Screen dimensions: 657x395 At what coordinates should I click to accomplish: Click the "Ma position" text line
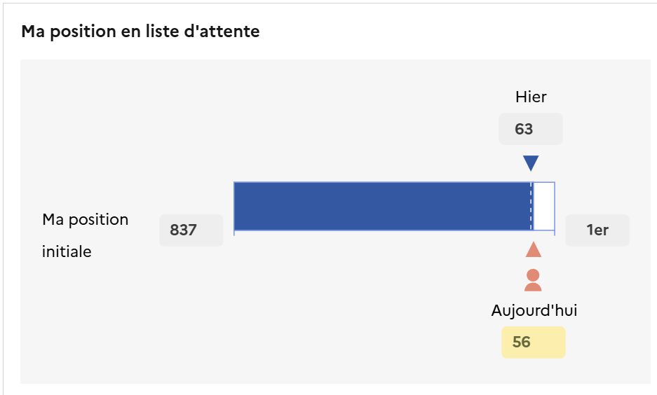point(86,220)
